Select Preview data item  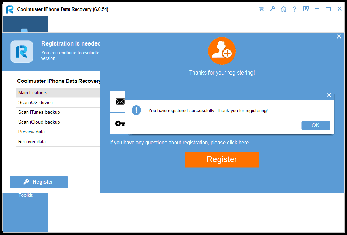58,132
